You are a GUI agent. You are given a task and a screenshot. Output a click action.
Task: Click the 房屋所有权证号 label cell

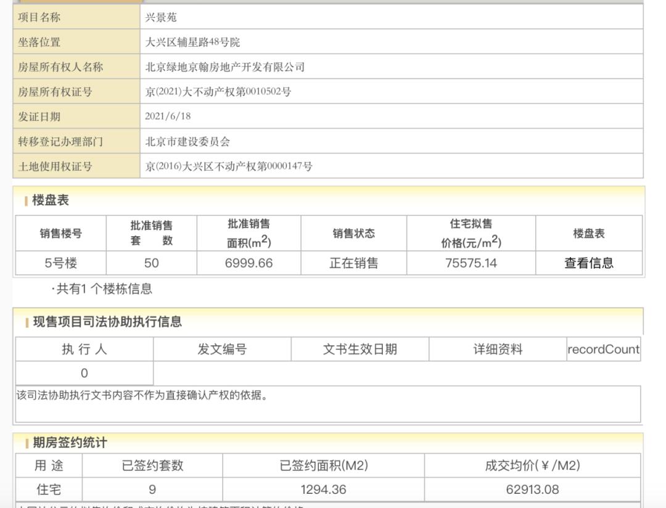click(76, 91)
